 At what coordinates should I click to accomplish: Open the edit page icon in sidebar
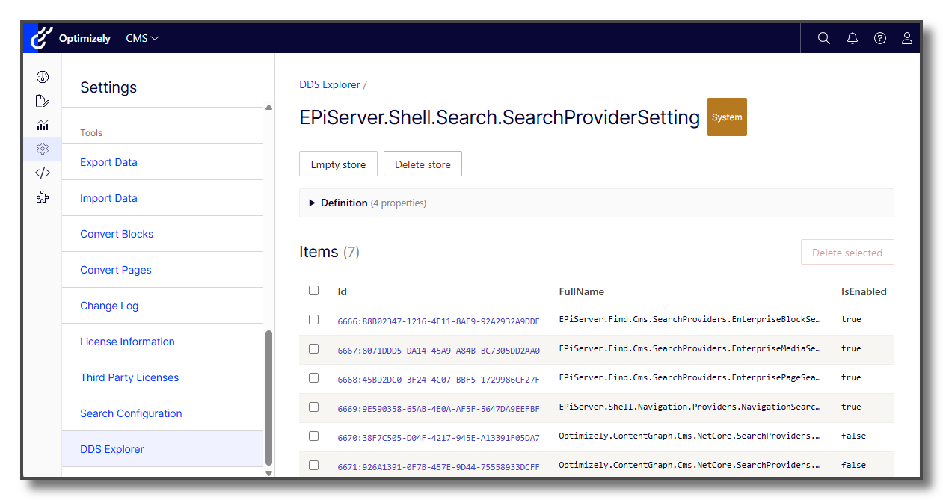point(43,101)
